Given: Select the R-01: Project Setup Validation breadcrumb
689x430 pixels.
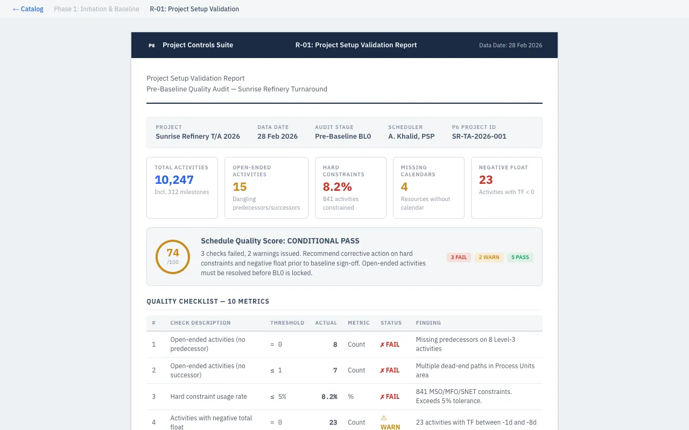Looking at the screenshot, I should pyautogui.click(x=194, y=9).
